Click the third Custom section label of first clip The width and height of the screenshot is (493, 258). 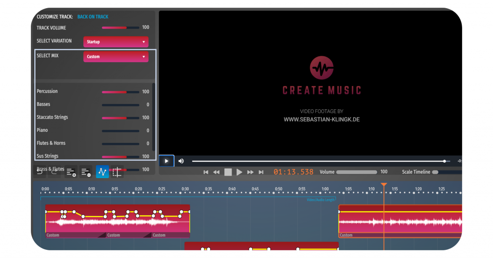159,235
